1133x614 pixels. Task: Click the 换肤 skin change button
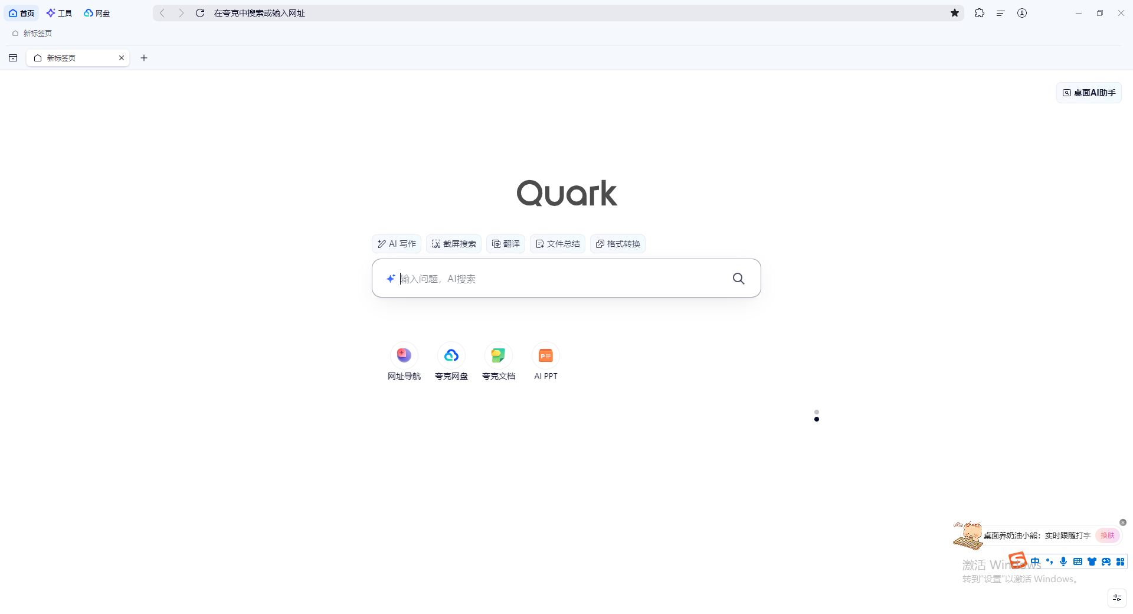coord(1108,535)
